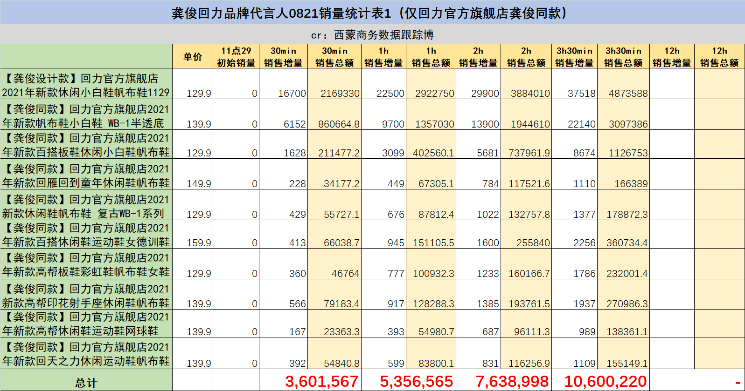Click the 149.9 unit price cell
Screen dimensions: 745x391
[193, 175]
